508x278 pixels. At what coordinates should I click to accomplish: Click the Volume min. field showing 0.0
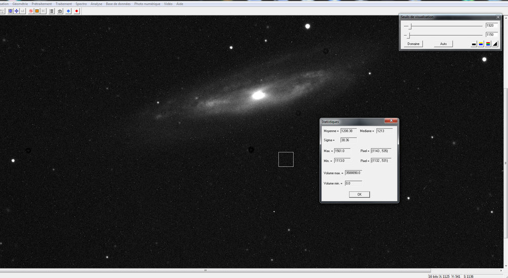tap(354, 184)
